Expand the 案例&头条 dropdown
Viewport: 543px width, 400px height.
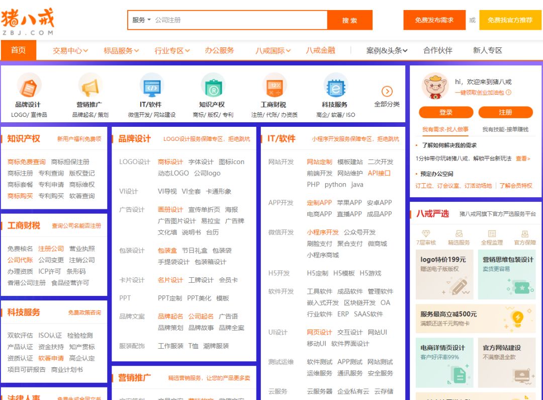click(x=385, y=50)
